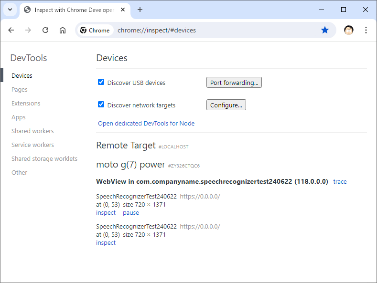Click the trace link for WebView

pyautogui.click(x=340, y=182)
